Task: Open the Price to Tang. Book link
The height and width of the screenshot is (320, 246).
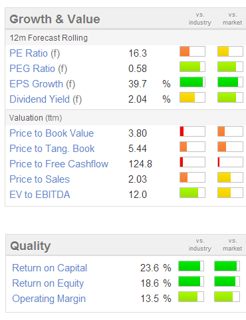Action: (x=52, y=149)
